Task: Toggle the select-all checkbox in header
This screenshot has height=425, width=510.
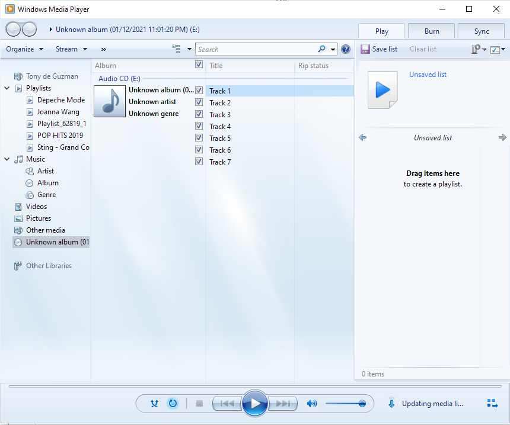Action: pos(199,65)
